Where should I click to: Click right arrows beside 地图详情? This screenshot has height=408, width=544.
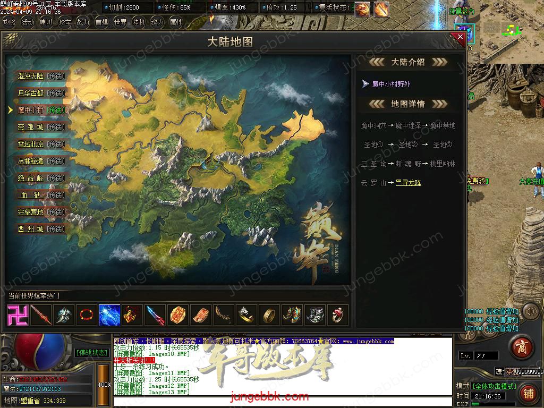coord(439,104)
